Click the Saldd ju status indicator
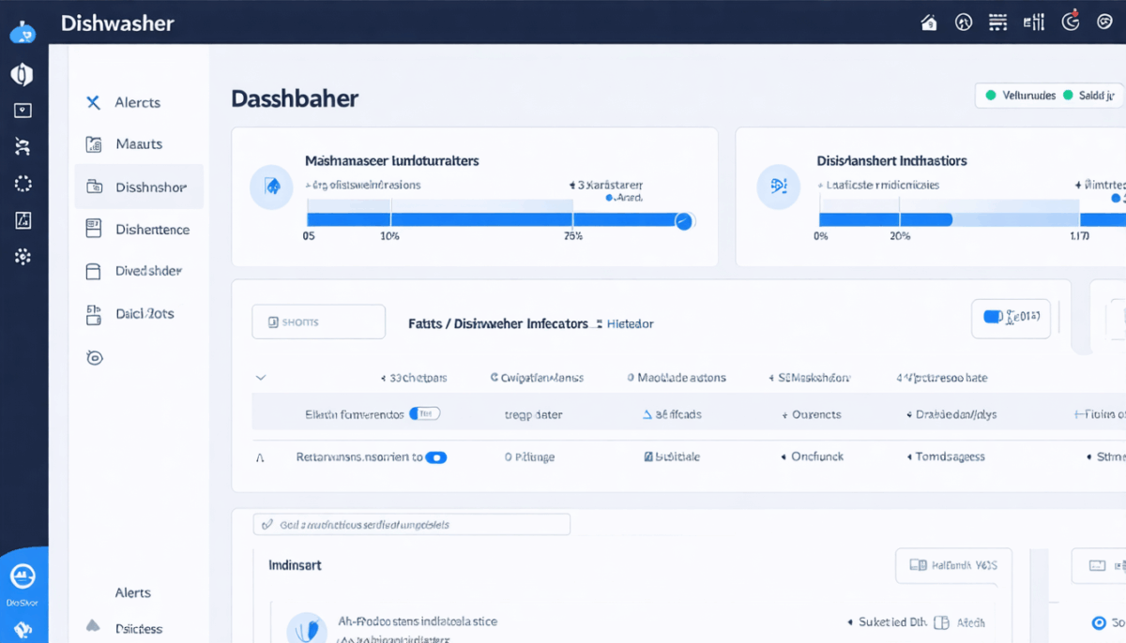The image size is (1126, 643). (1088, 96)
